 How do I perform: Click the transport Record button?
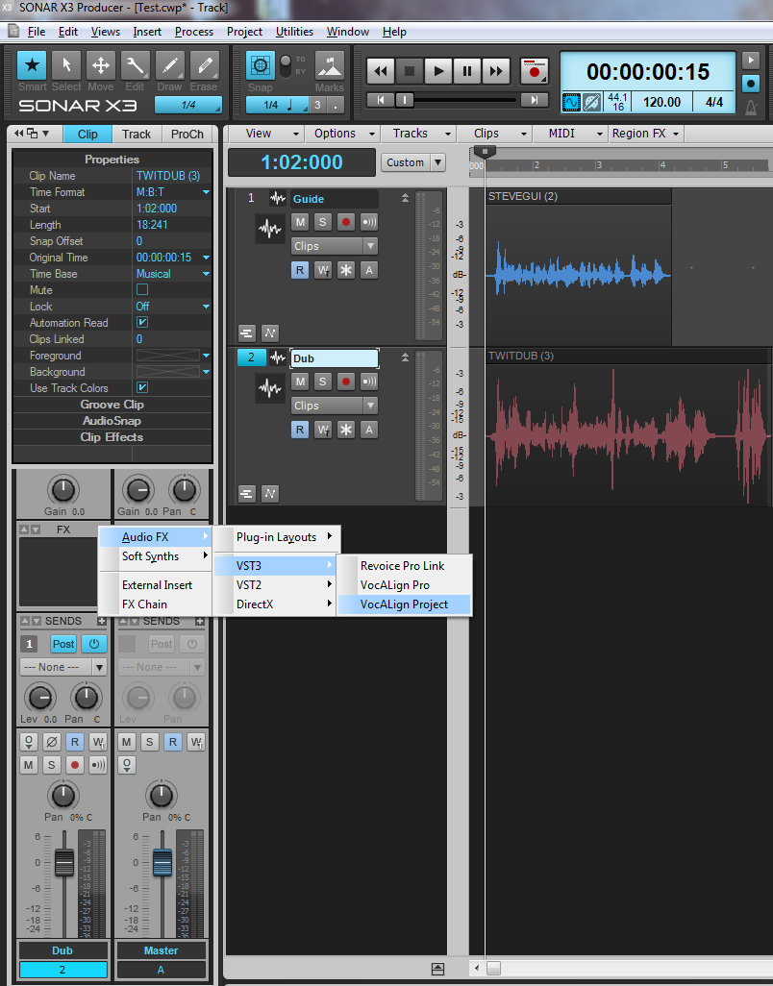coord(533,71)
